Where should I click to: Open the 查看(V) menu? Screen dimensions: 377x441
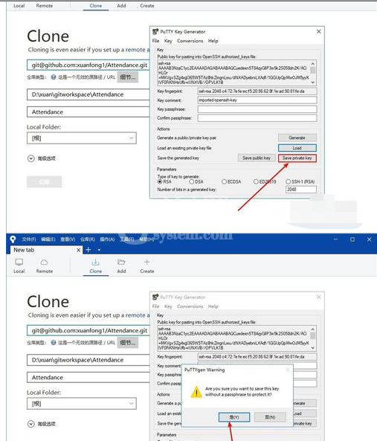coord(68,239)
